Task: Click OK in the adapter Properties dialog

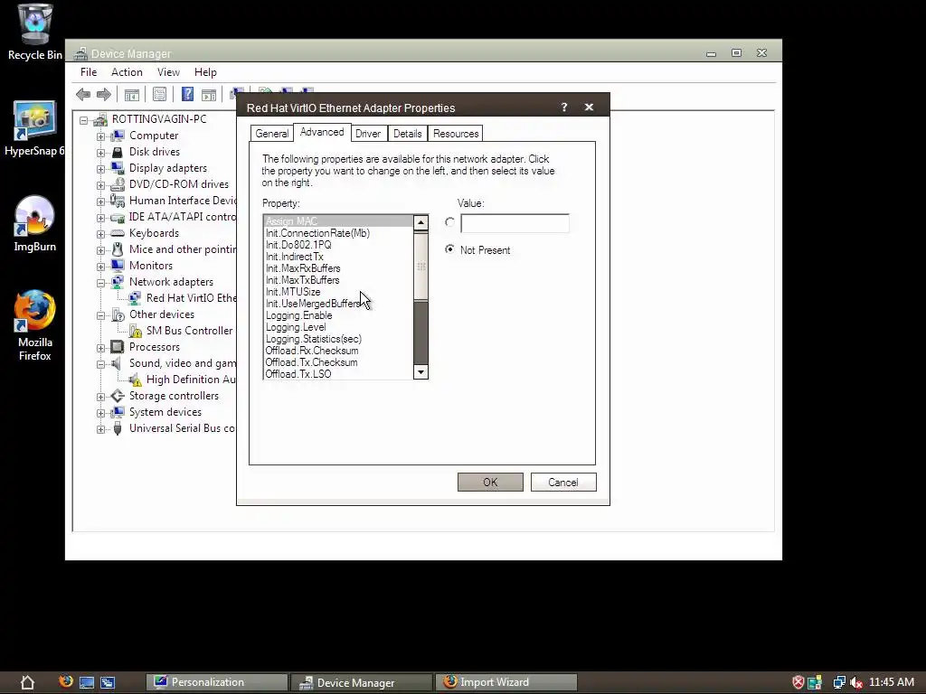Action: (x=490, y=483)
